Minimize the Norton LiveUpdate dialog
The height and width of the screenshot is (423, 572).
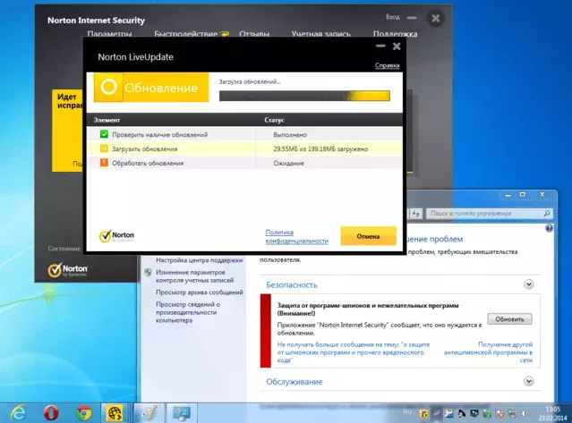click(380, 46)
